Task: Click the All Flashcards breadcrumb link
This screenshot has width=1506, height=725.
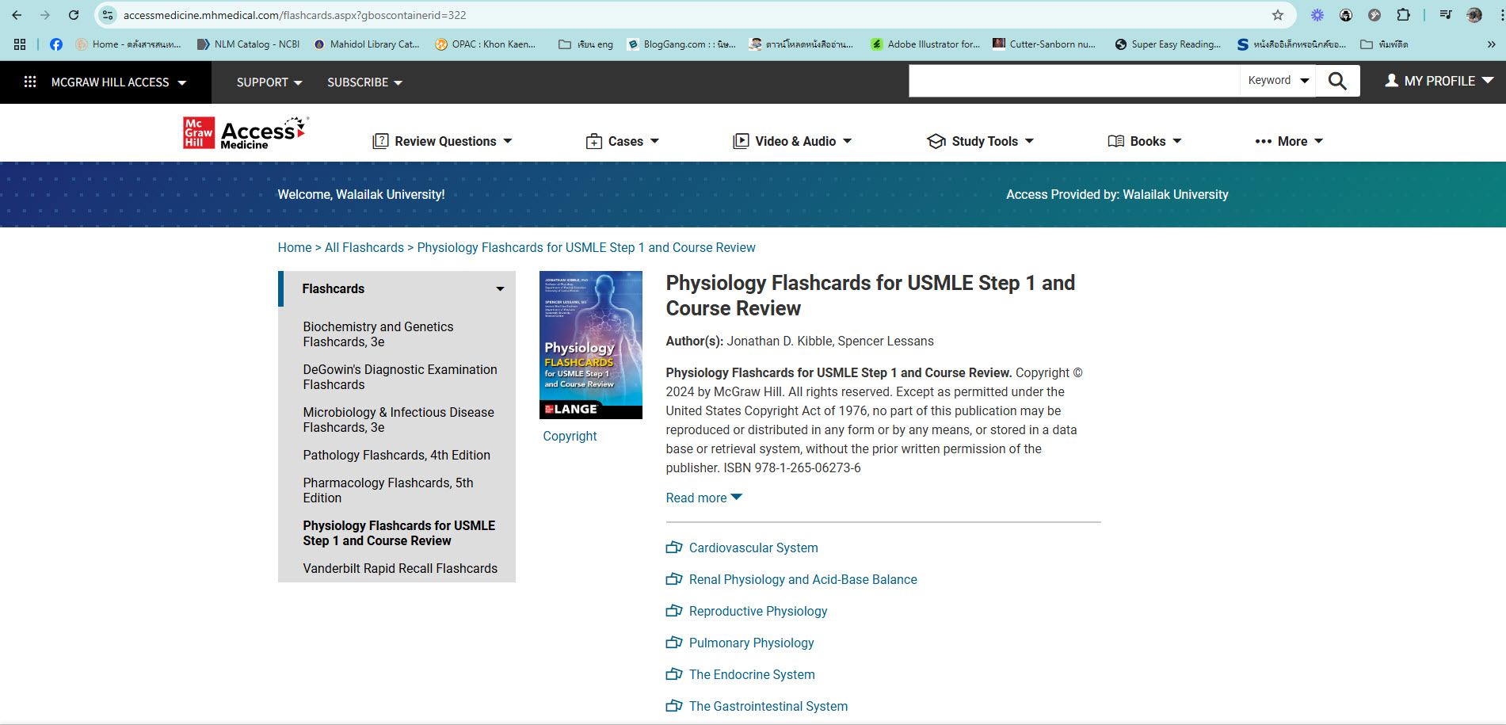Action: point(364,247)
